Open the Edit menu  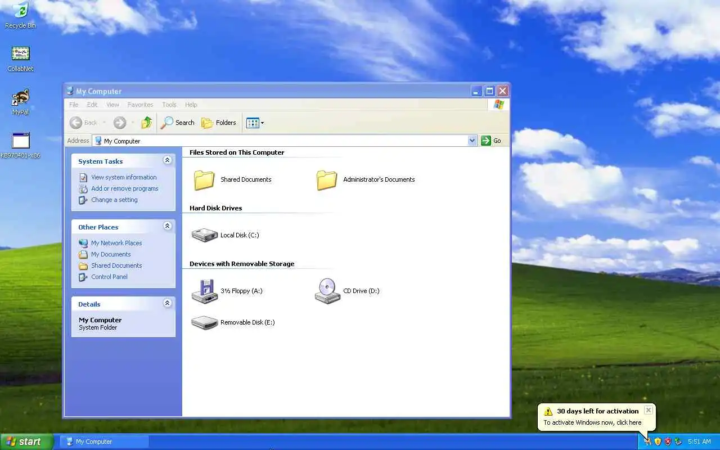coord(92,105)
